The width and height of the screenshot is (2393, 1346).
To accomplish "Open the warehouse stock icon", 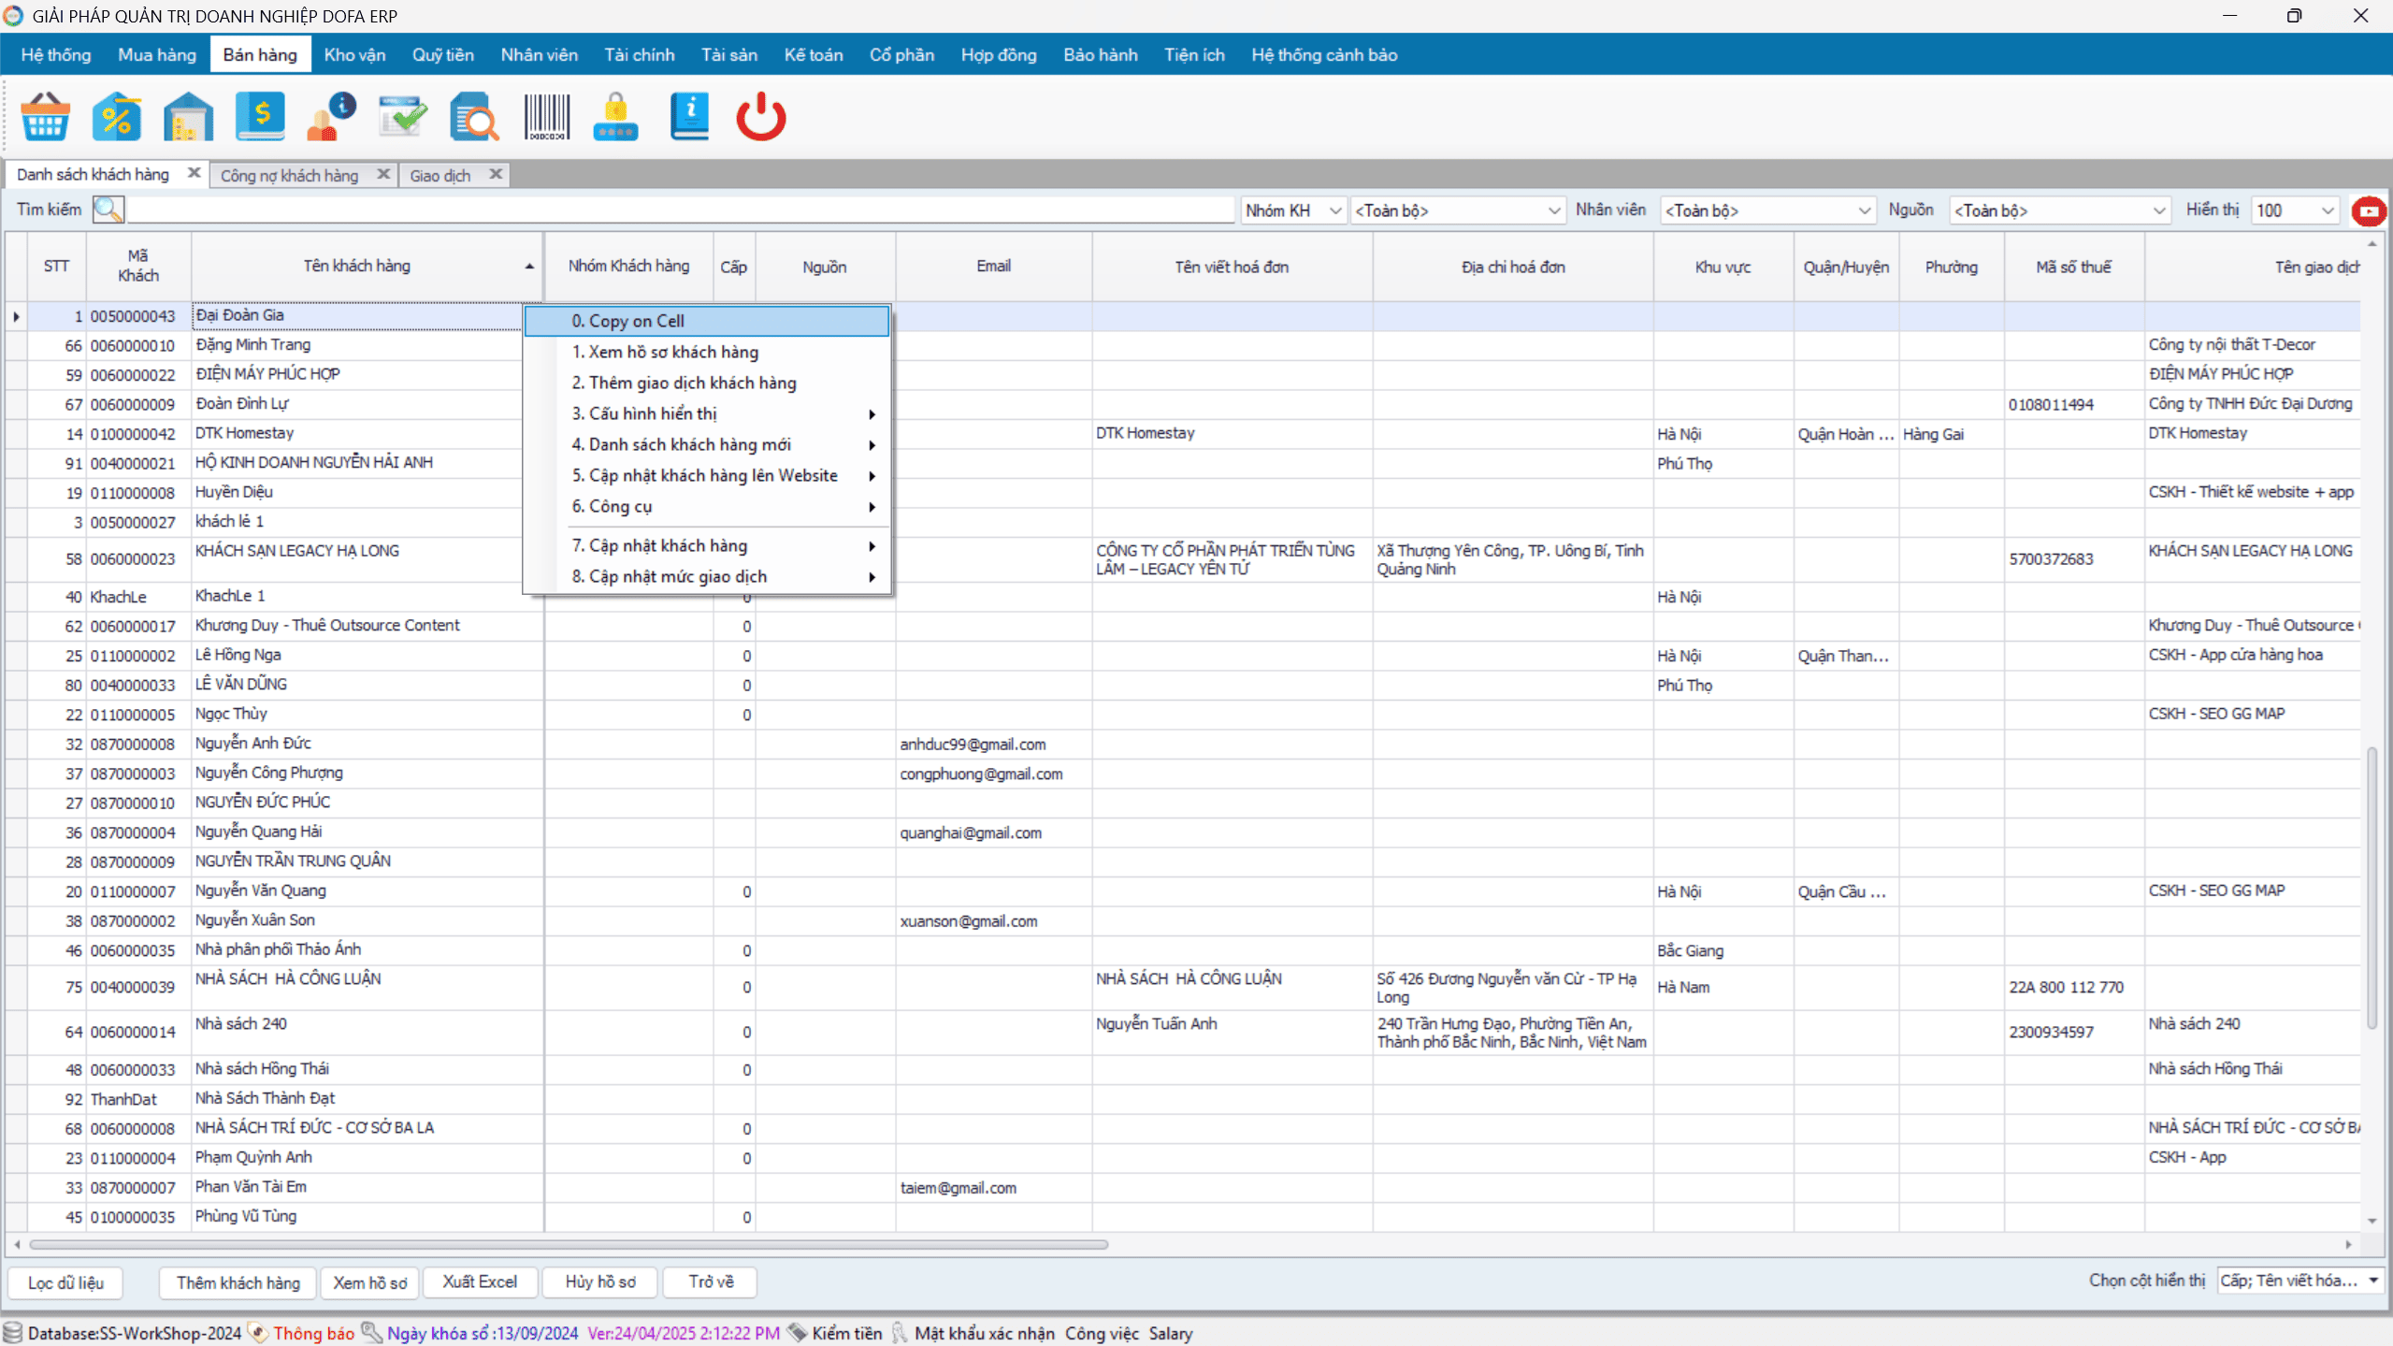I will (188, 117).
